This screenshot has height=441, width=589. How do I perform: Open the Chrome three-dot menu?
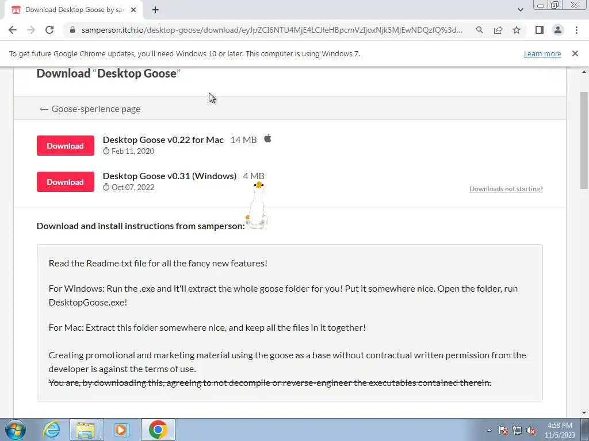(576, 30)
